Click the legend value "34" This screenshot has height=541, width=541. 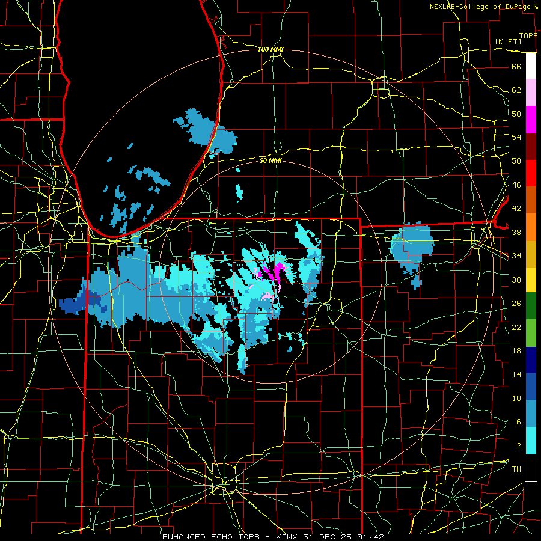coord(516,255)
